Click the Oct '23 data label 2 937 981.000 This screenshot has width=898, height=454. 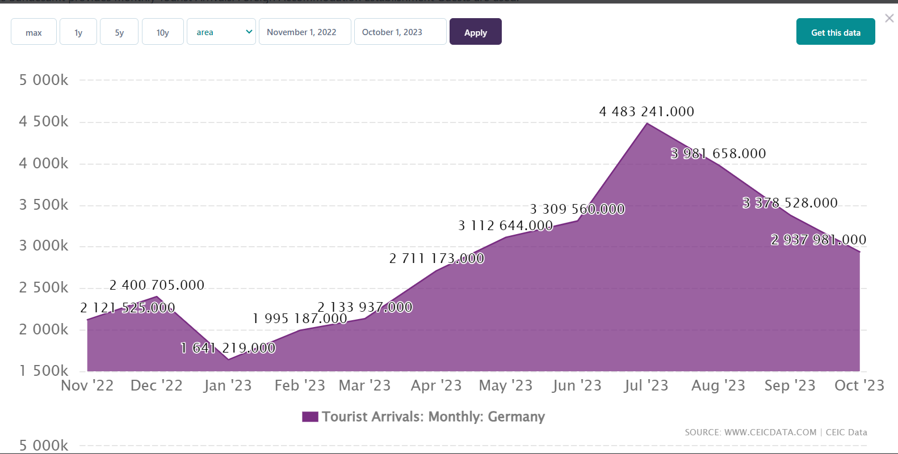[x=818, y=240]
